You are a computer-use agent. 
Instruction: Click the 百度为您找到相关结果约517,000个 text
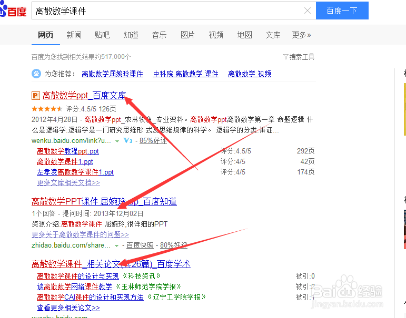coord(81,57)
